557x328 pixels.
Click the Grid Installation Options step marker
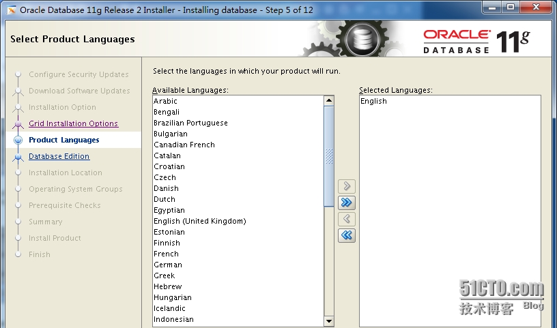pyautogui.click(x=18, y=124)
